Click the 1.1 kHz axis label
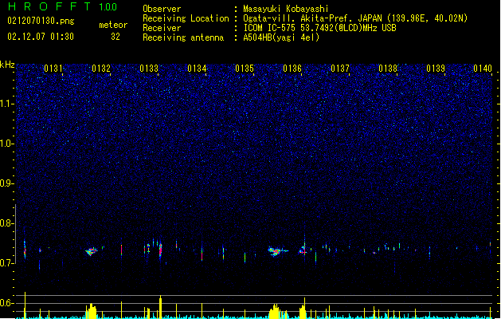Viewport: 501px width, 319px height. pos(7,104)
